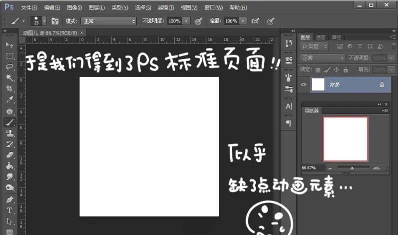Open the Character panel icon

[x=289, y=106]
